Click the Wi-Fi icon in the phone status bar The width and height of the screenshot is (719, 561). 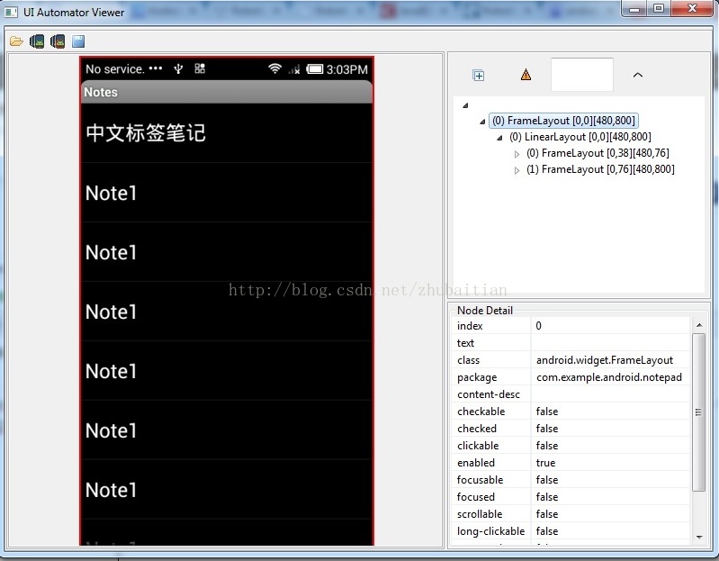tap(274, 68)
